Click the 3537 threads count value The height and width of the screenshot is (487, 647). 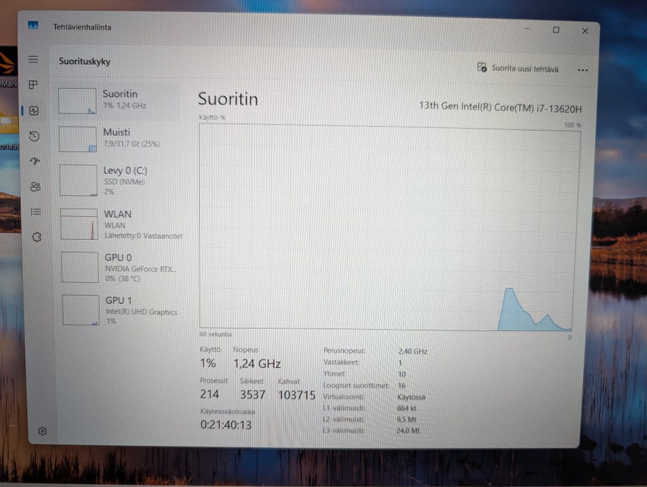click(x=253, y=395)
